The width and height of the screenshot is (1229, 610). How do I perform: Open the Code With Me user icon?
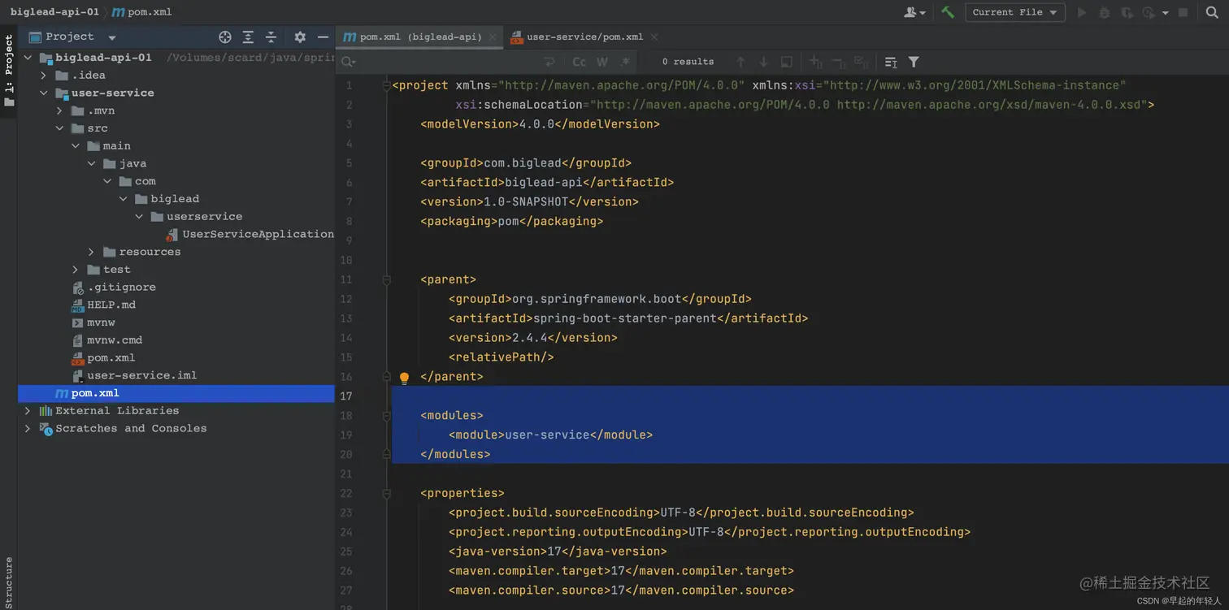914,12
